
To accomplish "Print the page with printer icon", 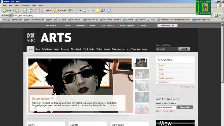I will pos(85,10).
